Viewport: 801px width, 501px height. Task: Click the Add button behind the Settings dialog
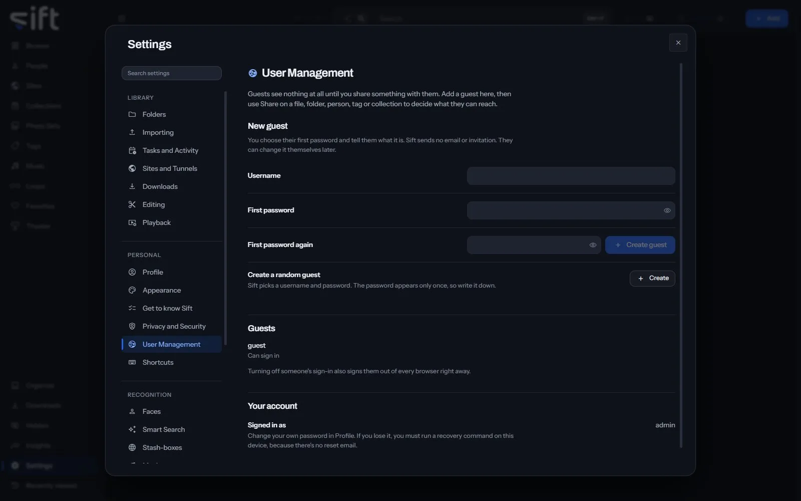pos(767,19)
